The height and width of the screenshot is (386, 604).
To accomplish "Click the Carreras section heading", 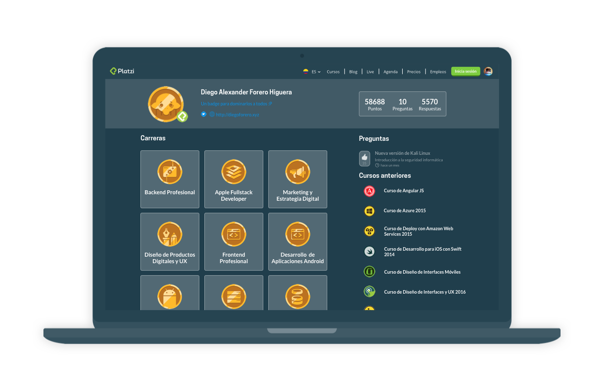I will tap(153, 138).
